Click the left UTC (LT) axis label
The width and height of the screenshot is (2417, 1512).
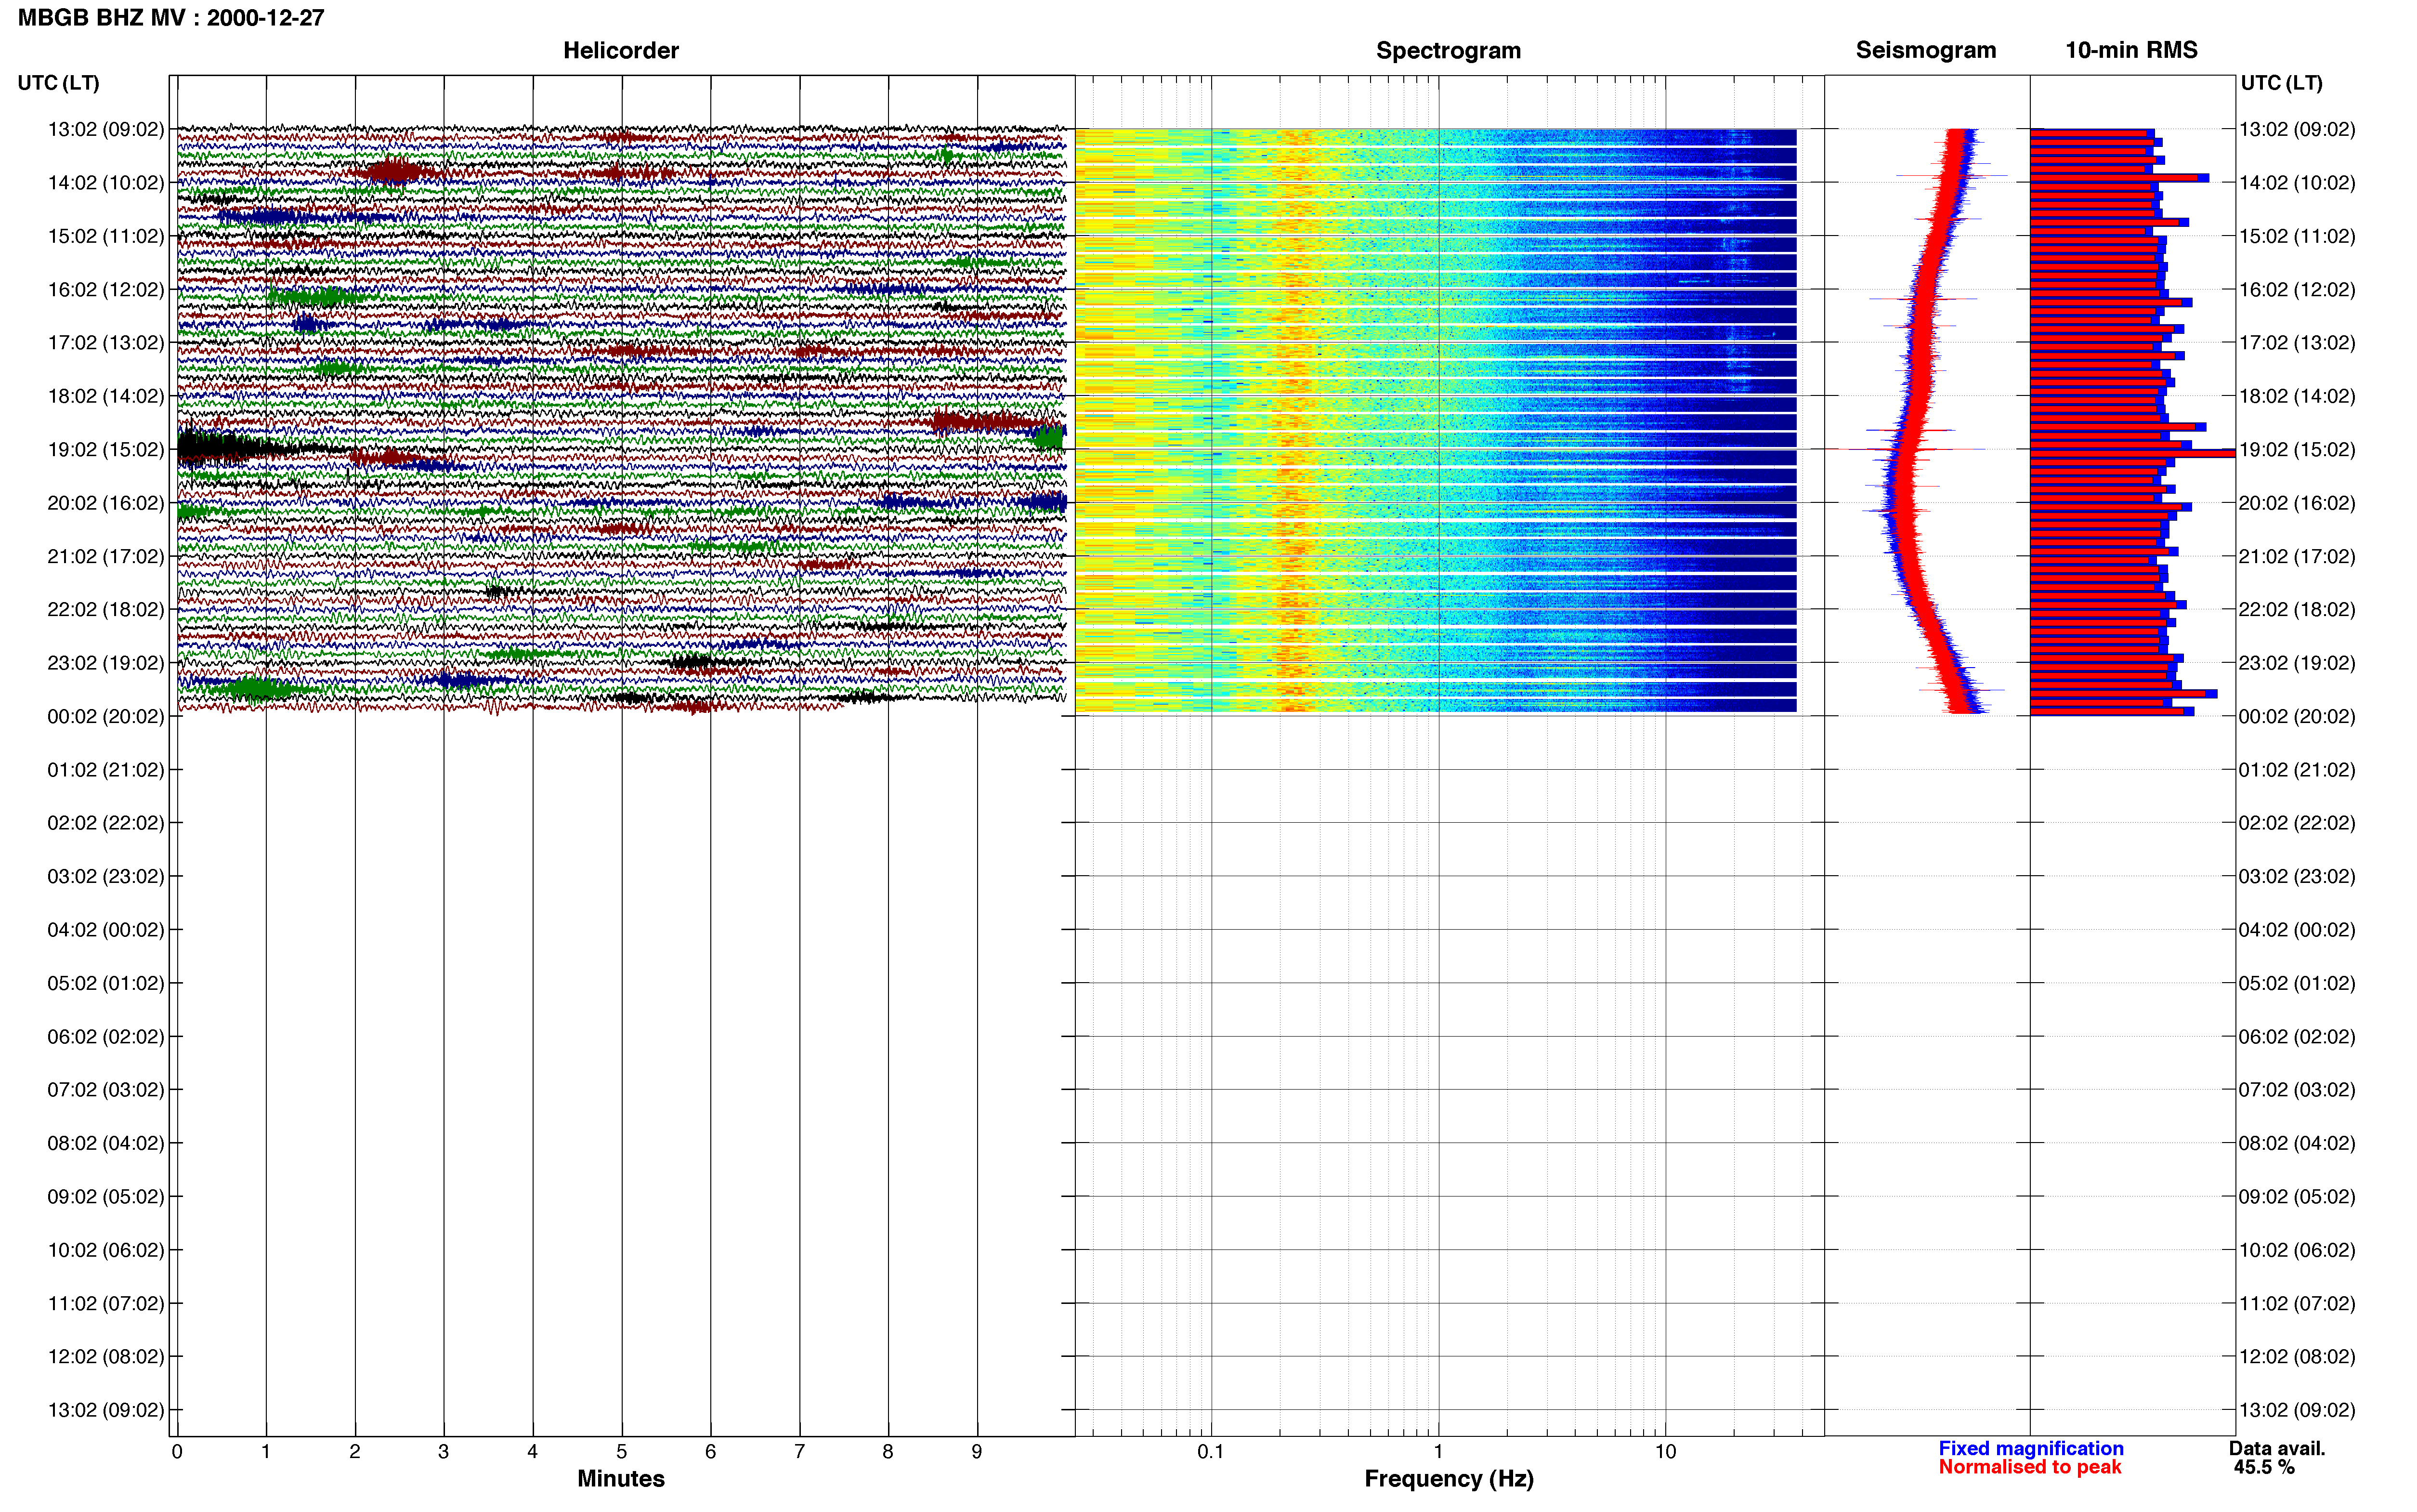58,83
